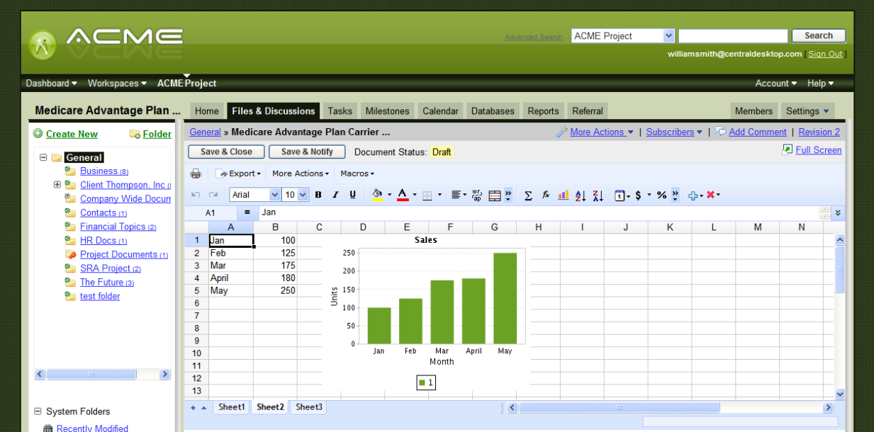Toggle bold formatting
Image resolution: width=874 pixels, height=432 pixels.
pos(318,195)
